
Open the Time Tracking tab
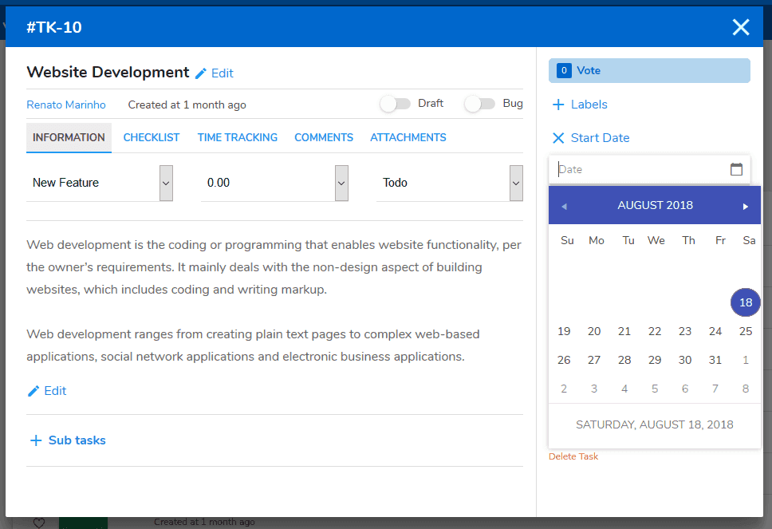click(x=238, y=137)
